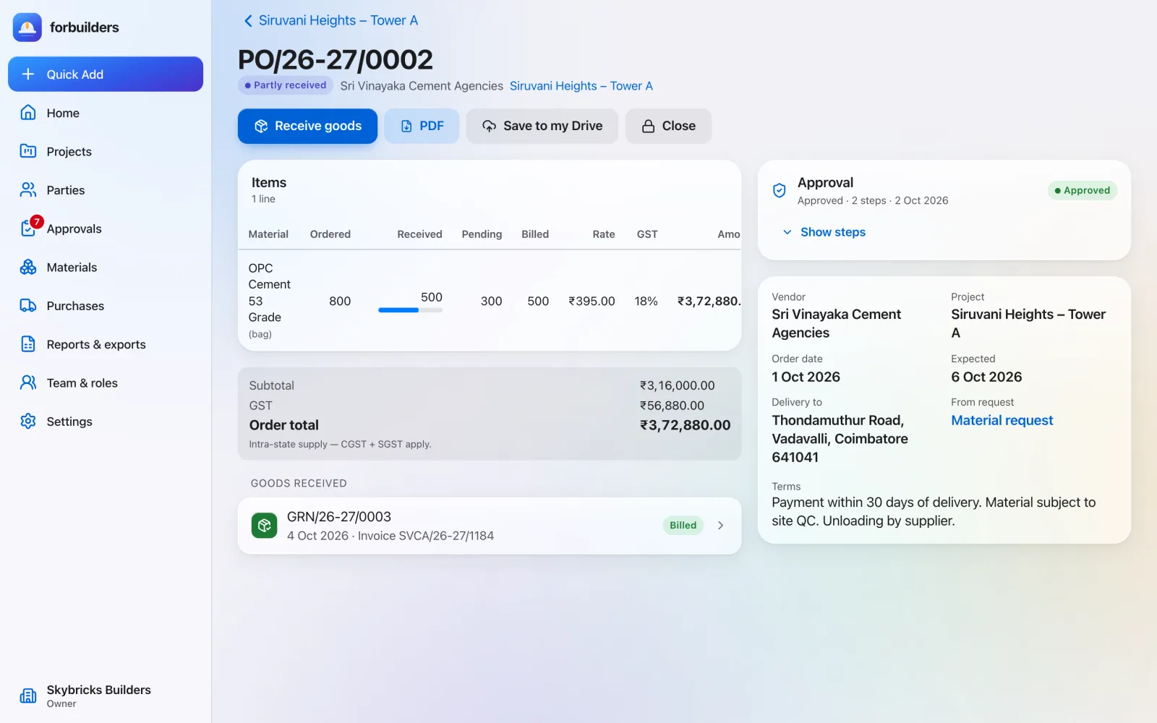The width and height of the screenshot is (1157, 723).
Task: Open the Material request link
Action: tap(1002, 421)
